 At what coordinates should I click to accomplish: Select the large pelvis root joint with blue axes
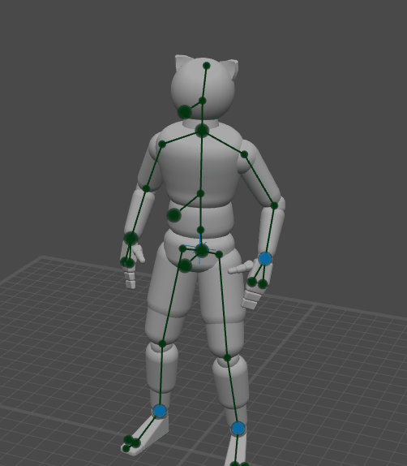202,251
